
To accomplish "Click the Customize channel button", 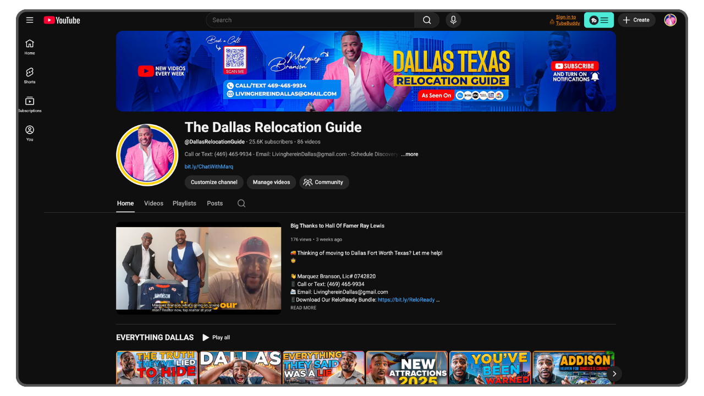I will 214,182.
